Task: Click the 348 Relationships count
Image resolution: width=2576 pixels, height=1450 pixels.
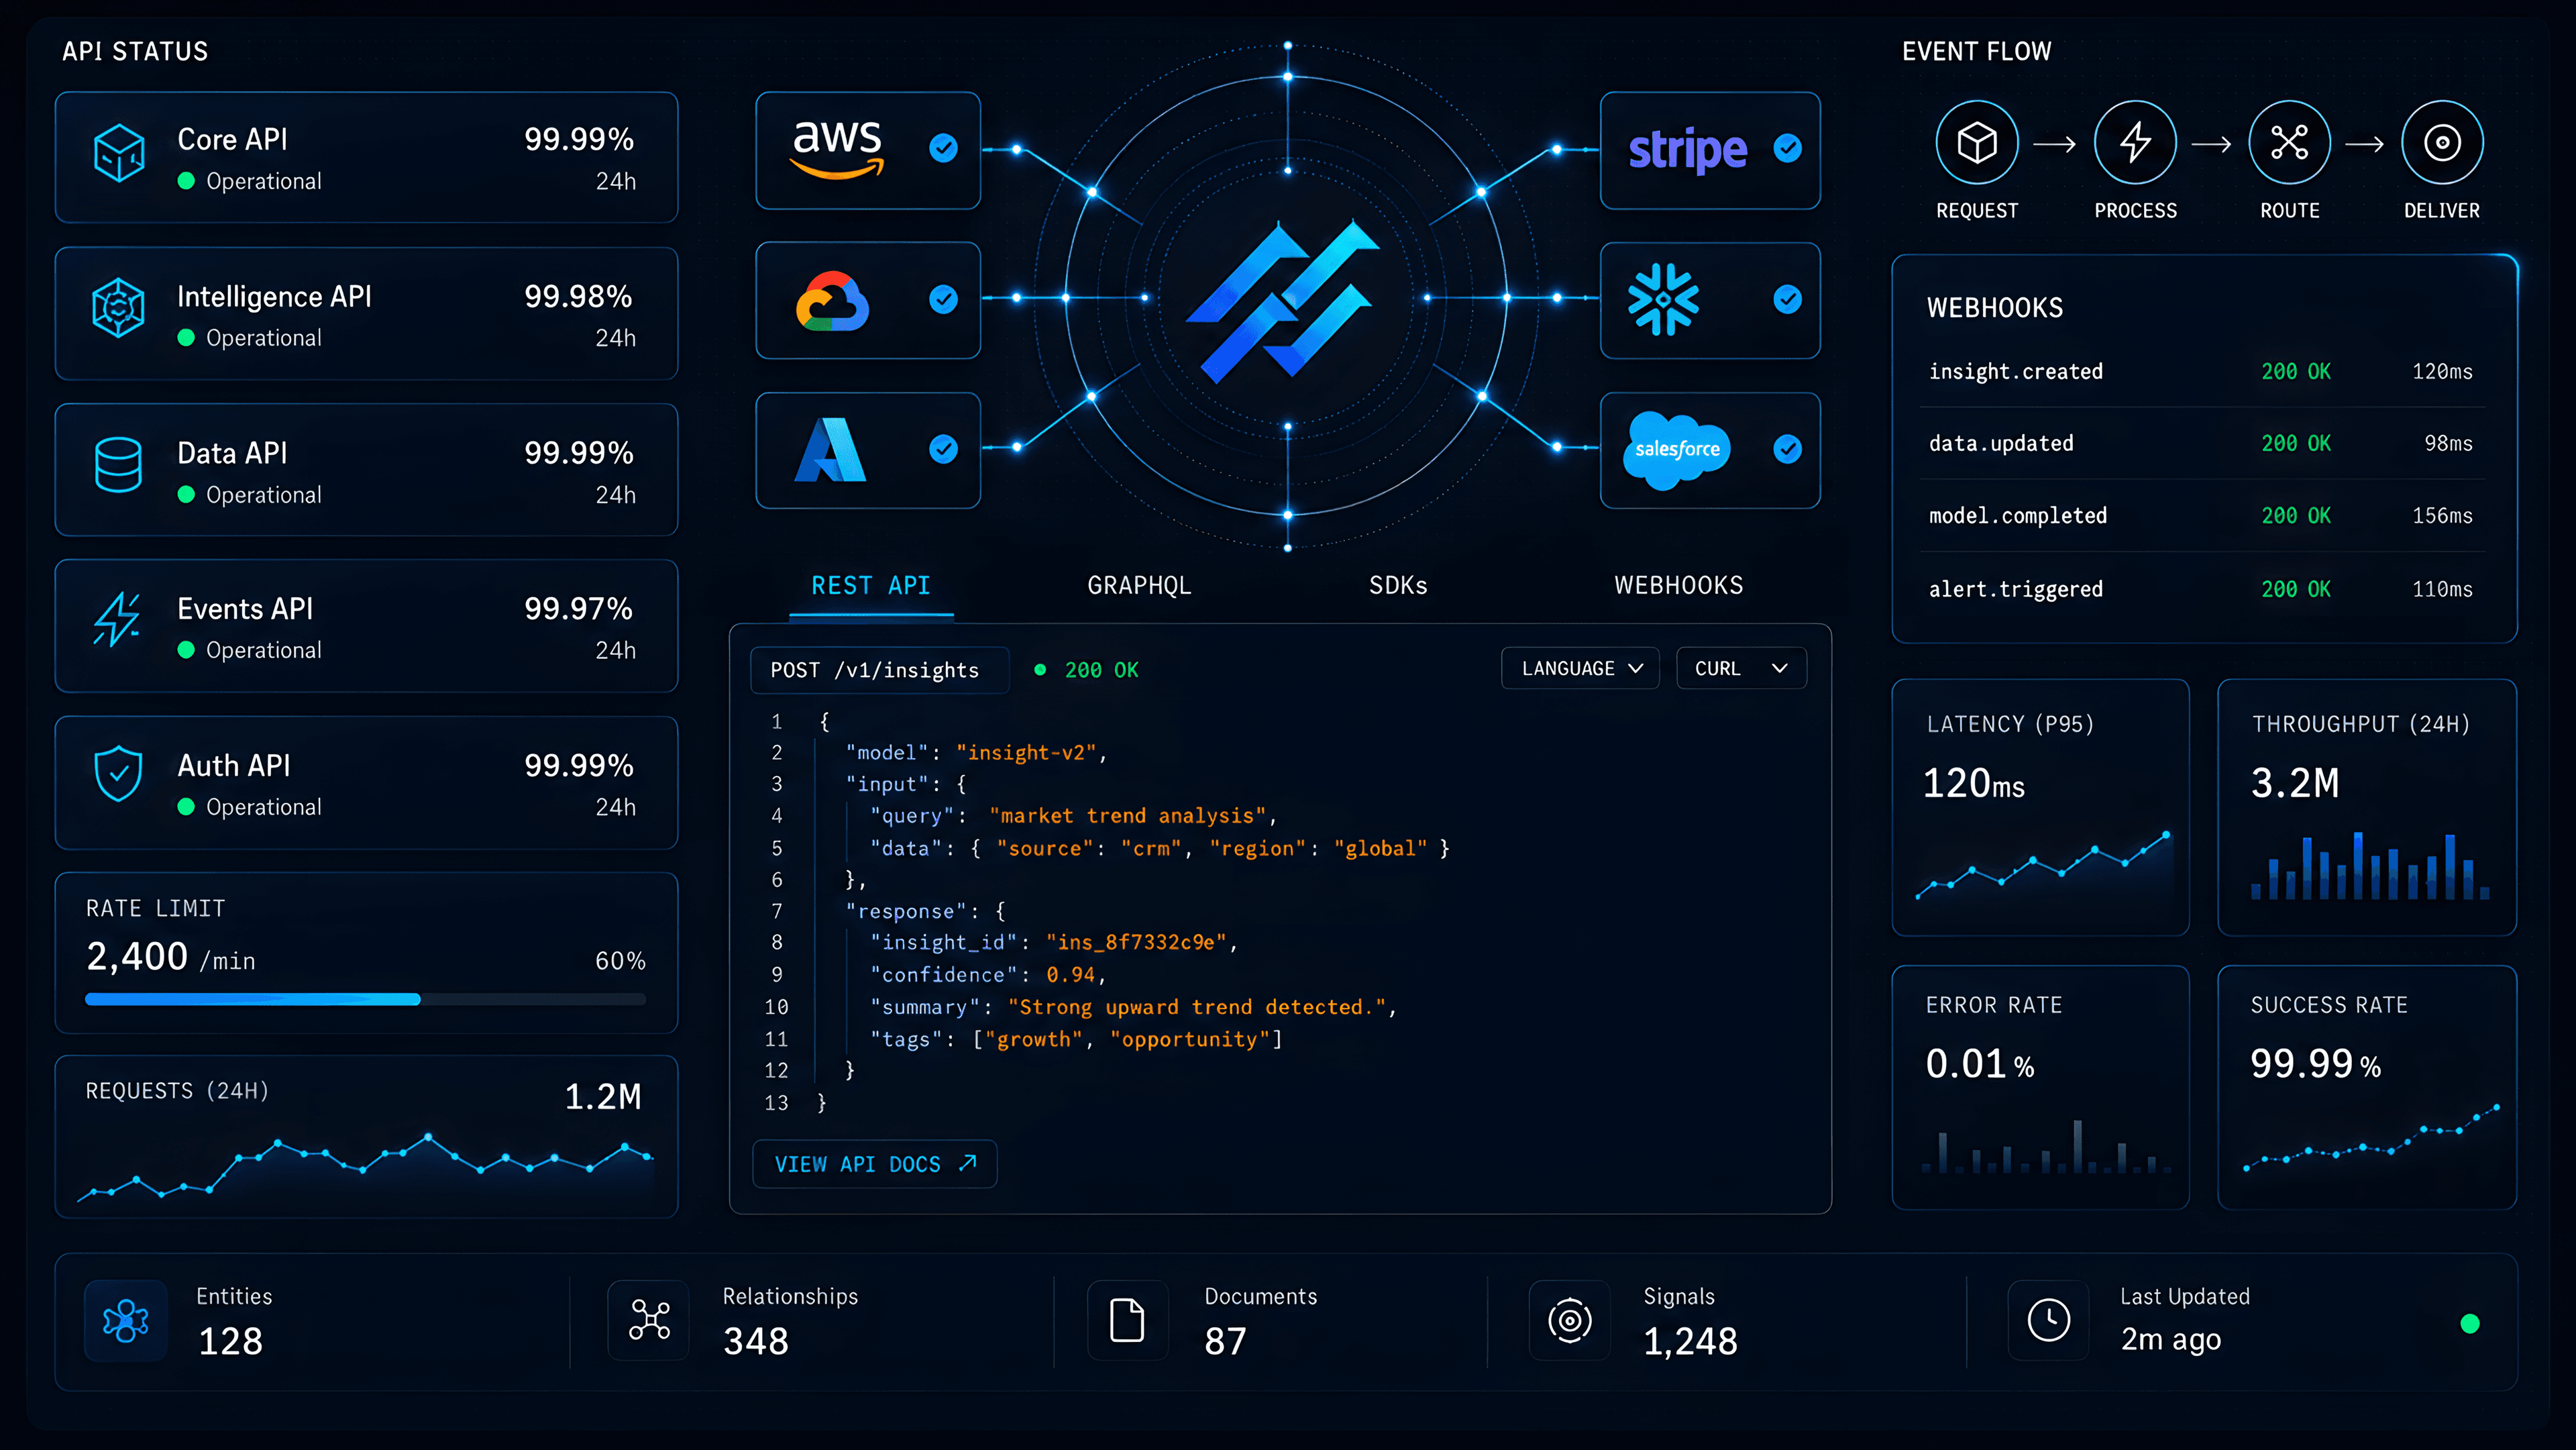Action: pyautogui.click(x=756, y=1341)
